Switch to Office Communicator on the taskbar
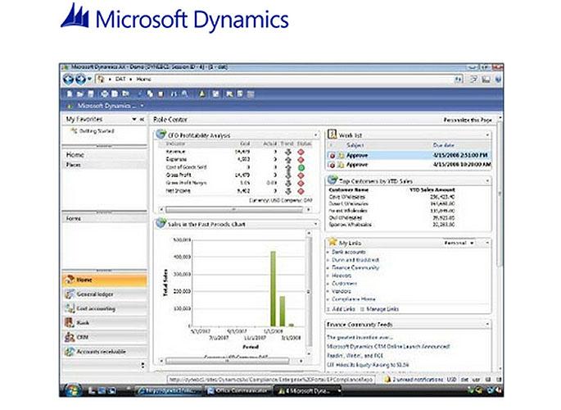This screenshot has width=561, height=410. [x=238, y=391]
